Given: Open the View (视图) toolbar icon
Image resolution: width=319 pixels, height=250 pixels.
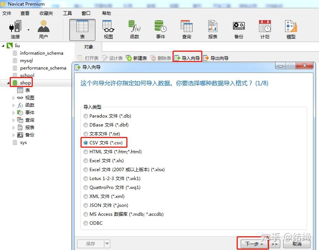Looking at the screenshot, I should coord(108,30).
